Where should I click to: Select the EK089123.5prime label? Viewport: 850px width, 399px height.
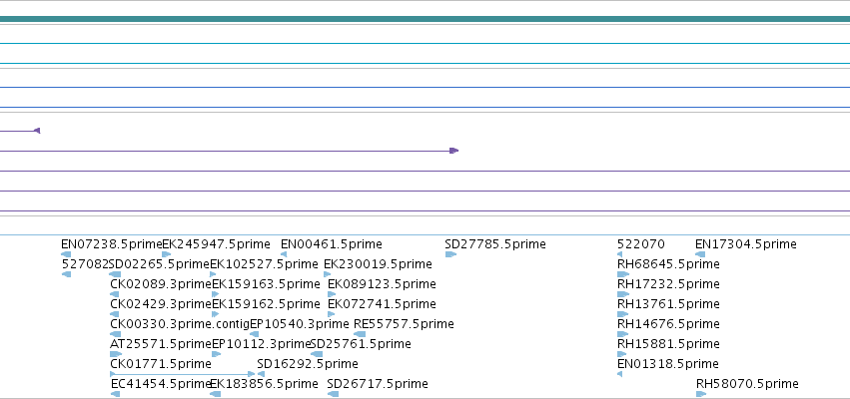click(382, 284)
